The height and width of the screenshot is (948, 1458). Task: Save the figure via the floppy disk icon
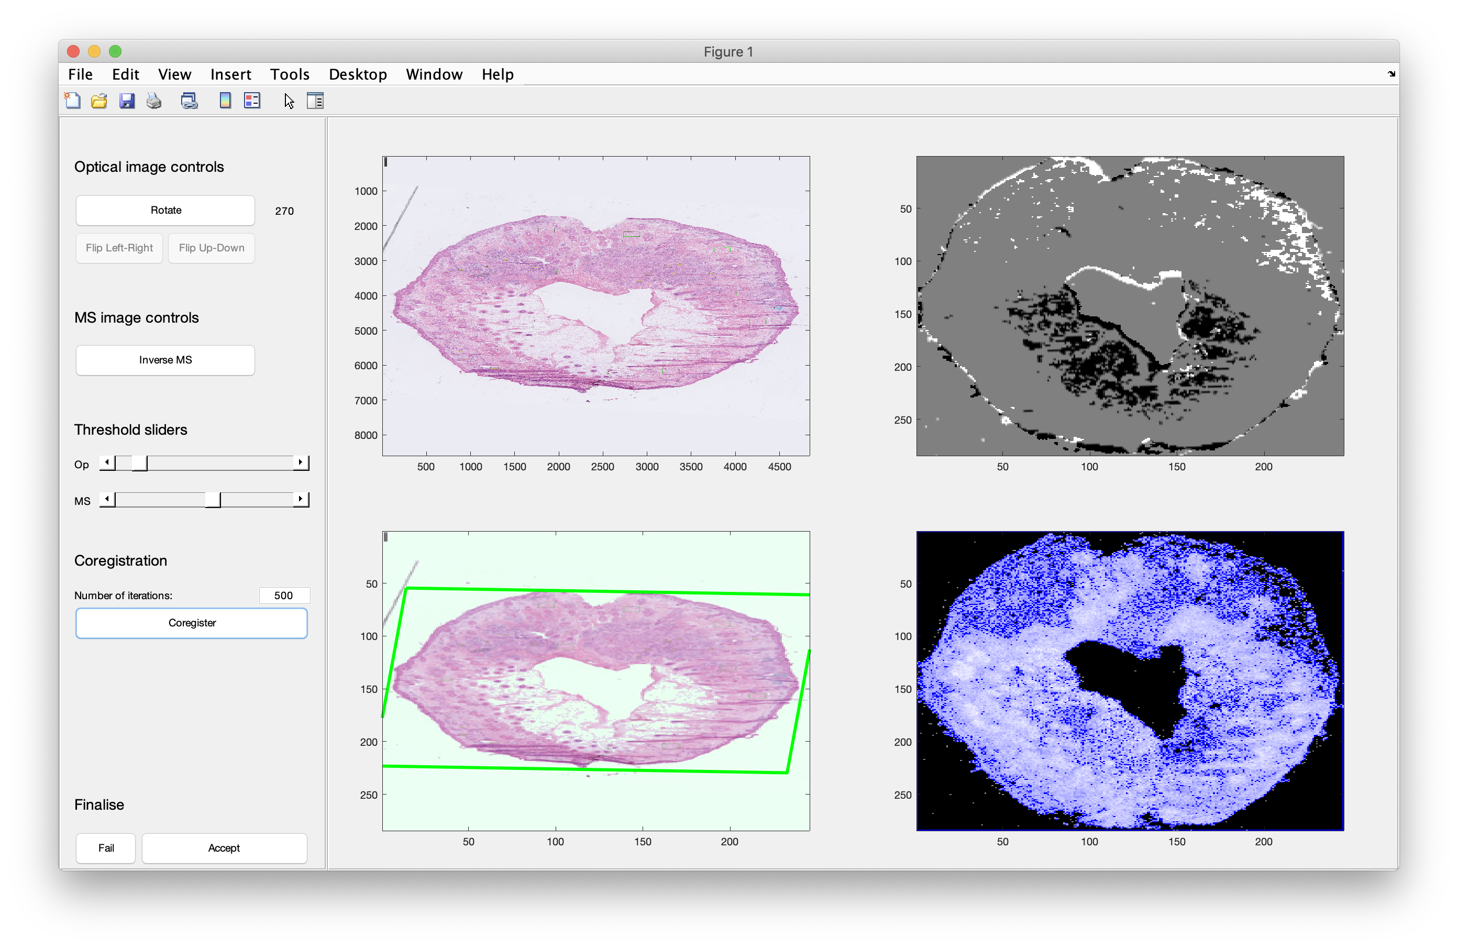pyautogui.click(x=127, y=101)
